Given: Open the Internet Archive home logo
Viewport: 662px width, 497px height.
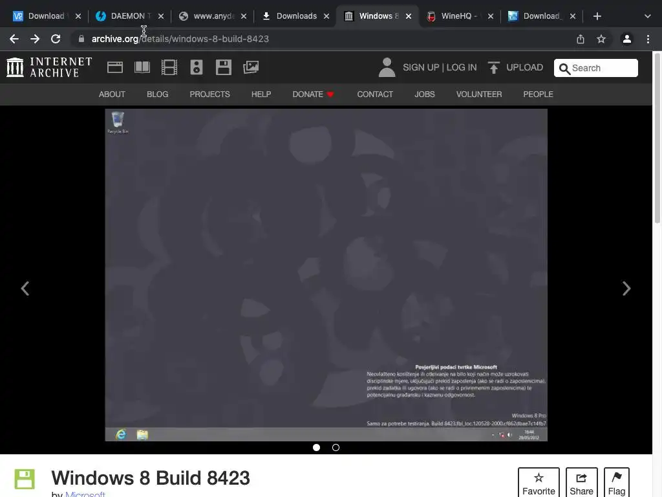Looking at the screenshot, I should (49, 67).
